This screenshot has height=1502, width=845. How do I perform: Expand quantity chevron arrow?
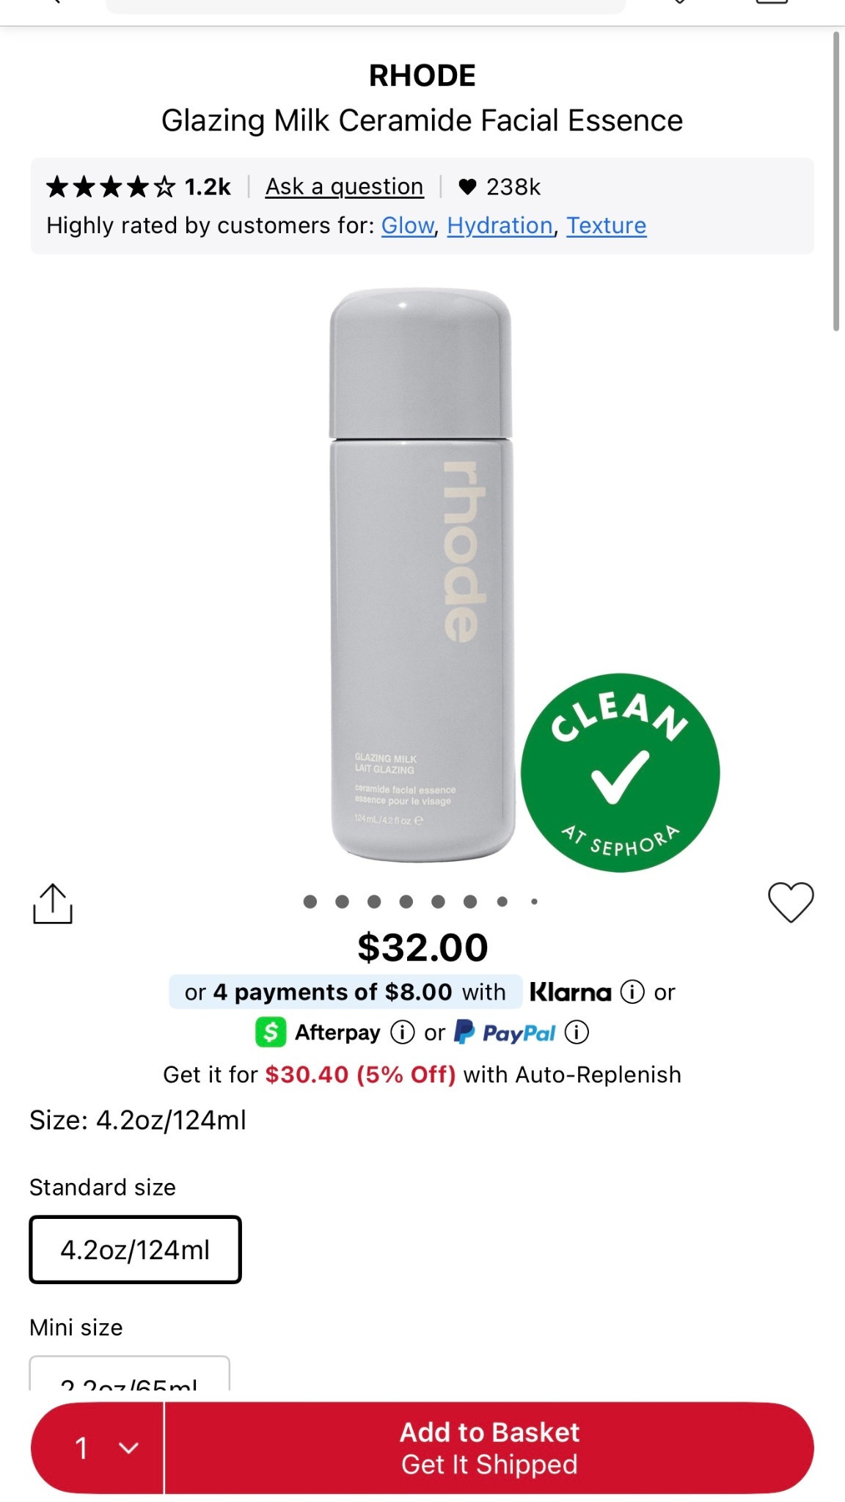(x=128, y=1448)
